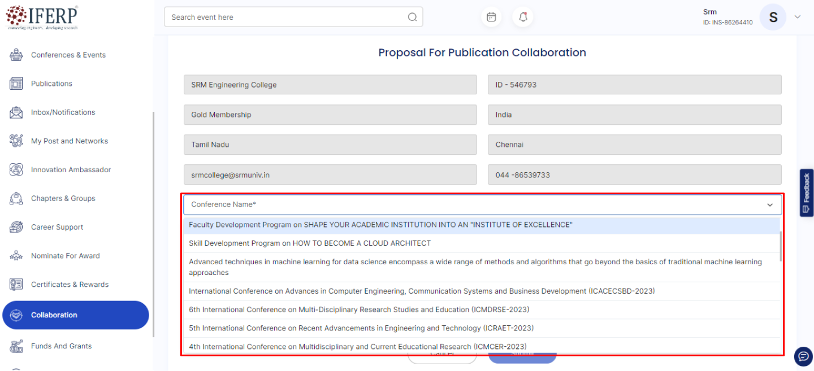Click the search magnifier icon

coord(412,17)
